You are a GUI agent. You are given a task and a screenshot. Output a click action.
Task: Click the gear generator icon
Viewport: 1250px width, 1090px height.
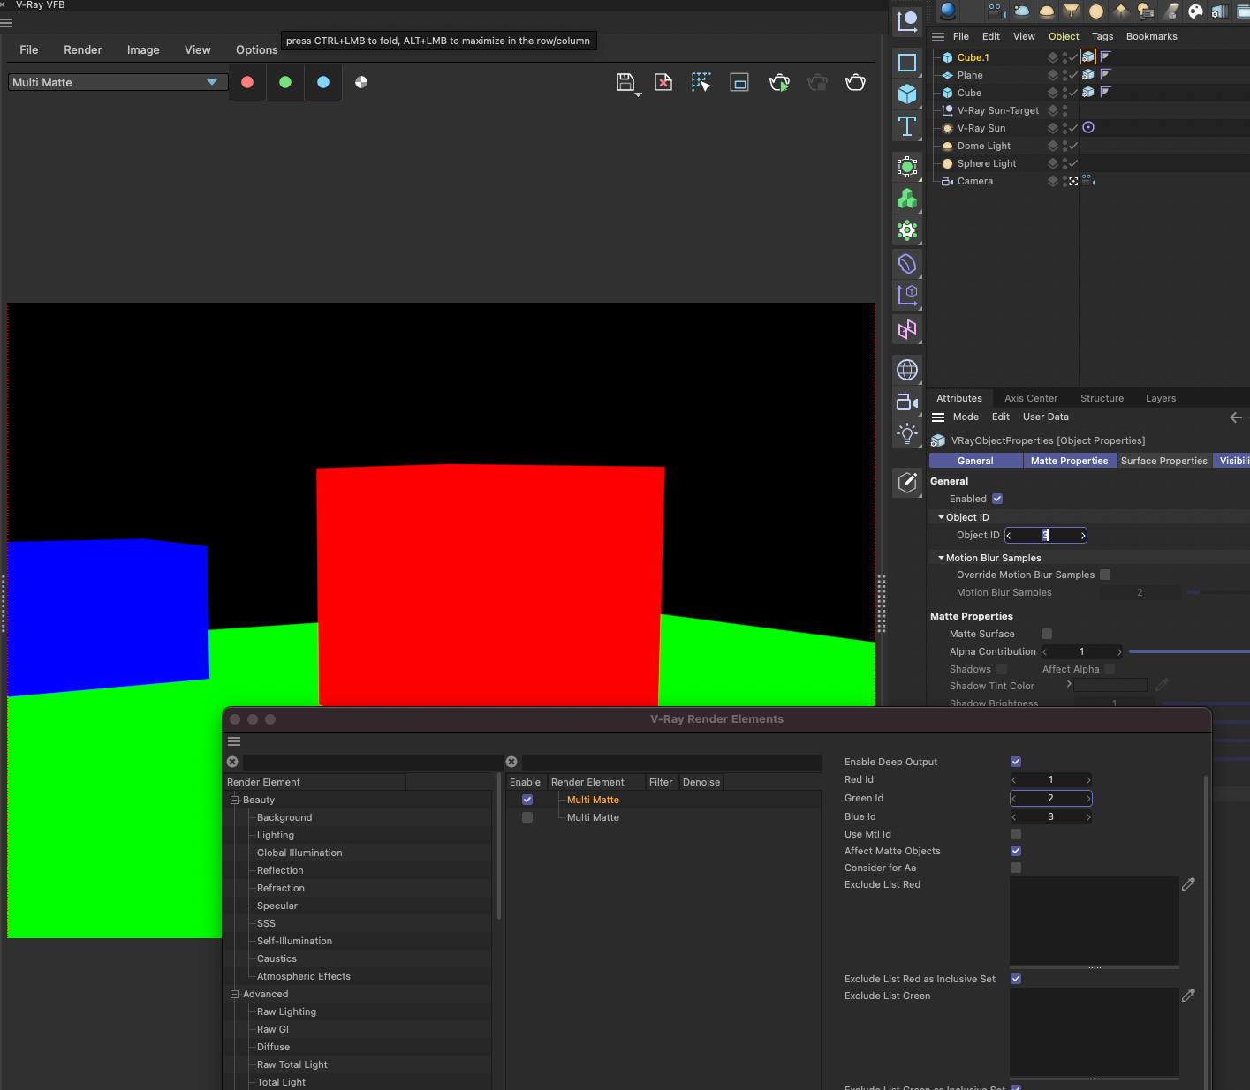(x=907, y=231)
